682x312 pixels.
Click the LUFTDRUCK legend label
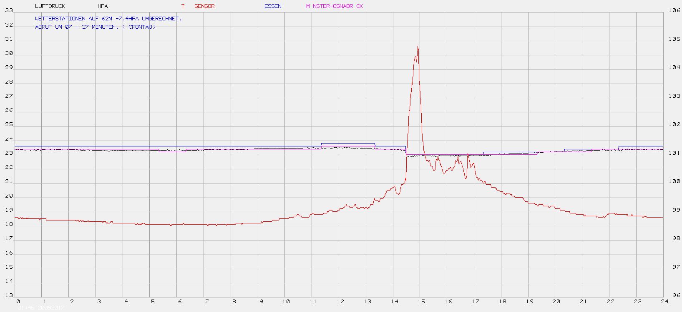coord(50,6)
